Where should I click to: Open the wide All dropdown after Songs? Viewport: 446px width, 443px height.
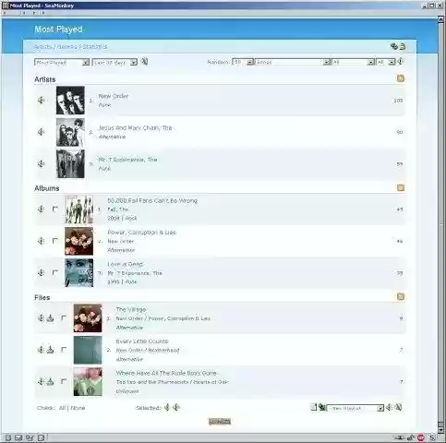point(353,62)
